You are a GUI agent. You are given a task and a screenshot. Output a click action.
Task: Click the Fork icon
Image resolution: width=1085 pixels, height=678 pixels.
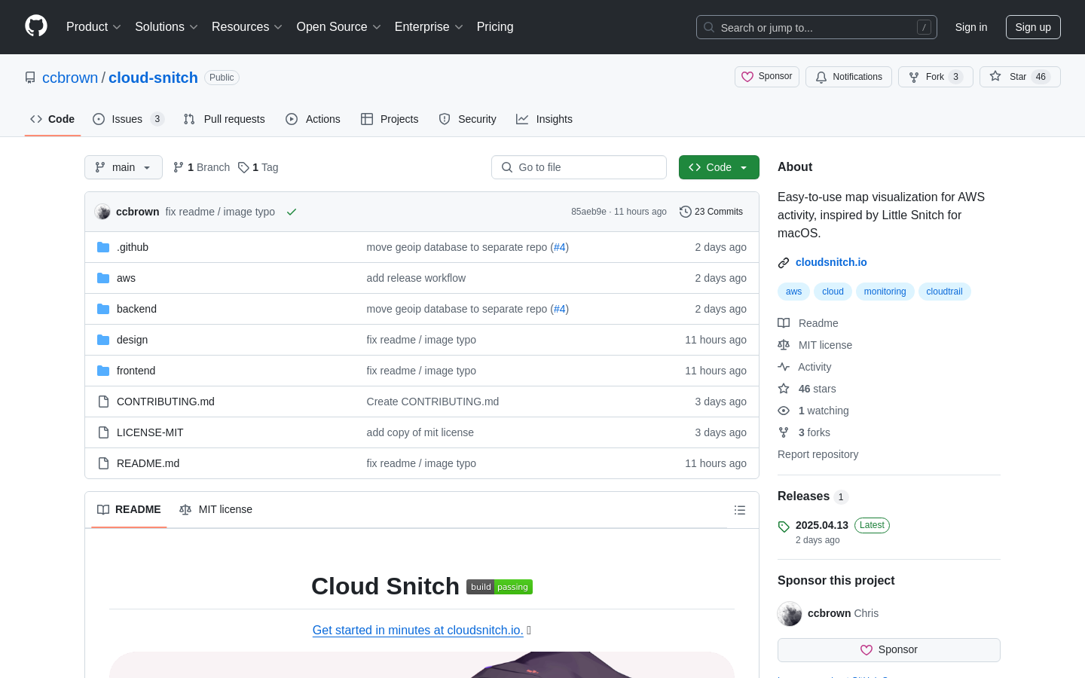coord(914,77)
